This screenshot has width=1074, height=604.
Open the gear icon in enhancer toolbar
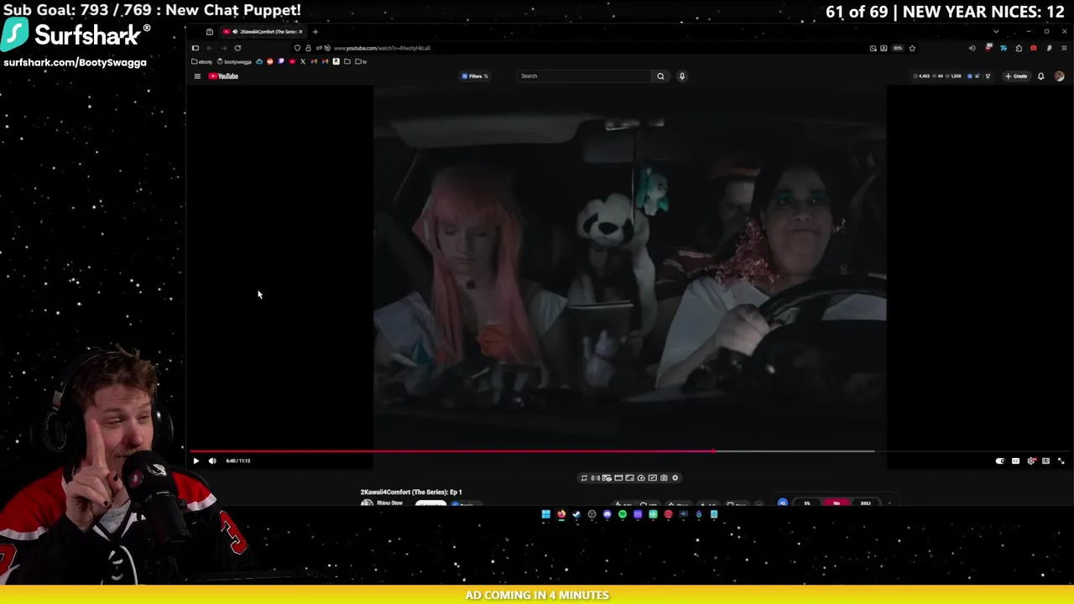pyautogui.click(x=675, y=478)
